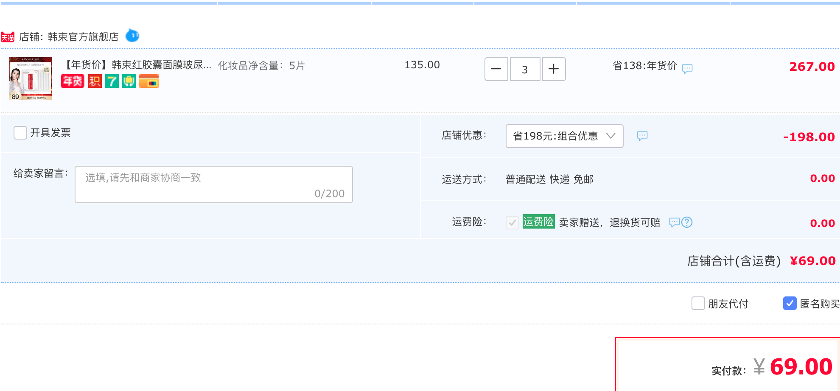
Task: Click the store total ¥69.00
Action: [x=813, y=261]
